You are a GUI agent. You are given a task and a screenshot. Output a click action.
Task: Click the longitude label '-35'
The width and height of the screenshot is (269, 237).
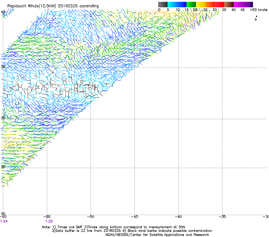tap(222, 217)
